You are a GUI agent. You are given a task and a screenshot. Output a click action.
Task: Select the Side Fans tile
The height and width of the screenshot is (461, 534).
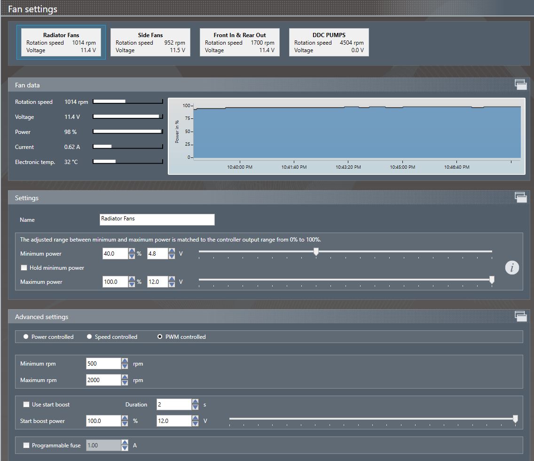150,42
